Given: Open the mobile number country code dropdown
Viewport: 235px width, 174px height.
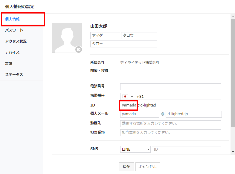Looking at the screenshot, I should tap(132, 97).
